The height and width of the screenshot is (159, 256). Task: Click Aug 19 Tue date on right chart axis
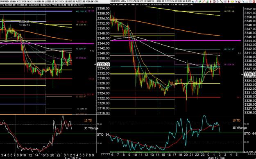[x=216, y=158]
